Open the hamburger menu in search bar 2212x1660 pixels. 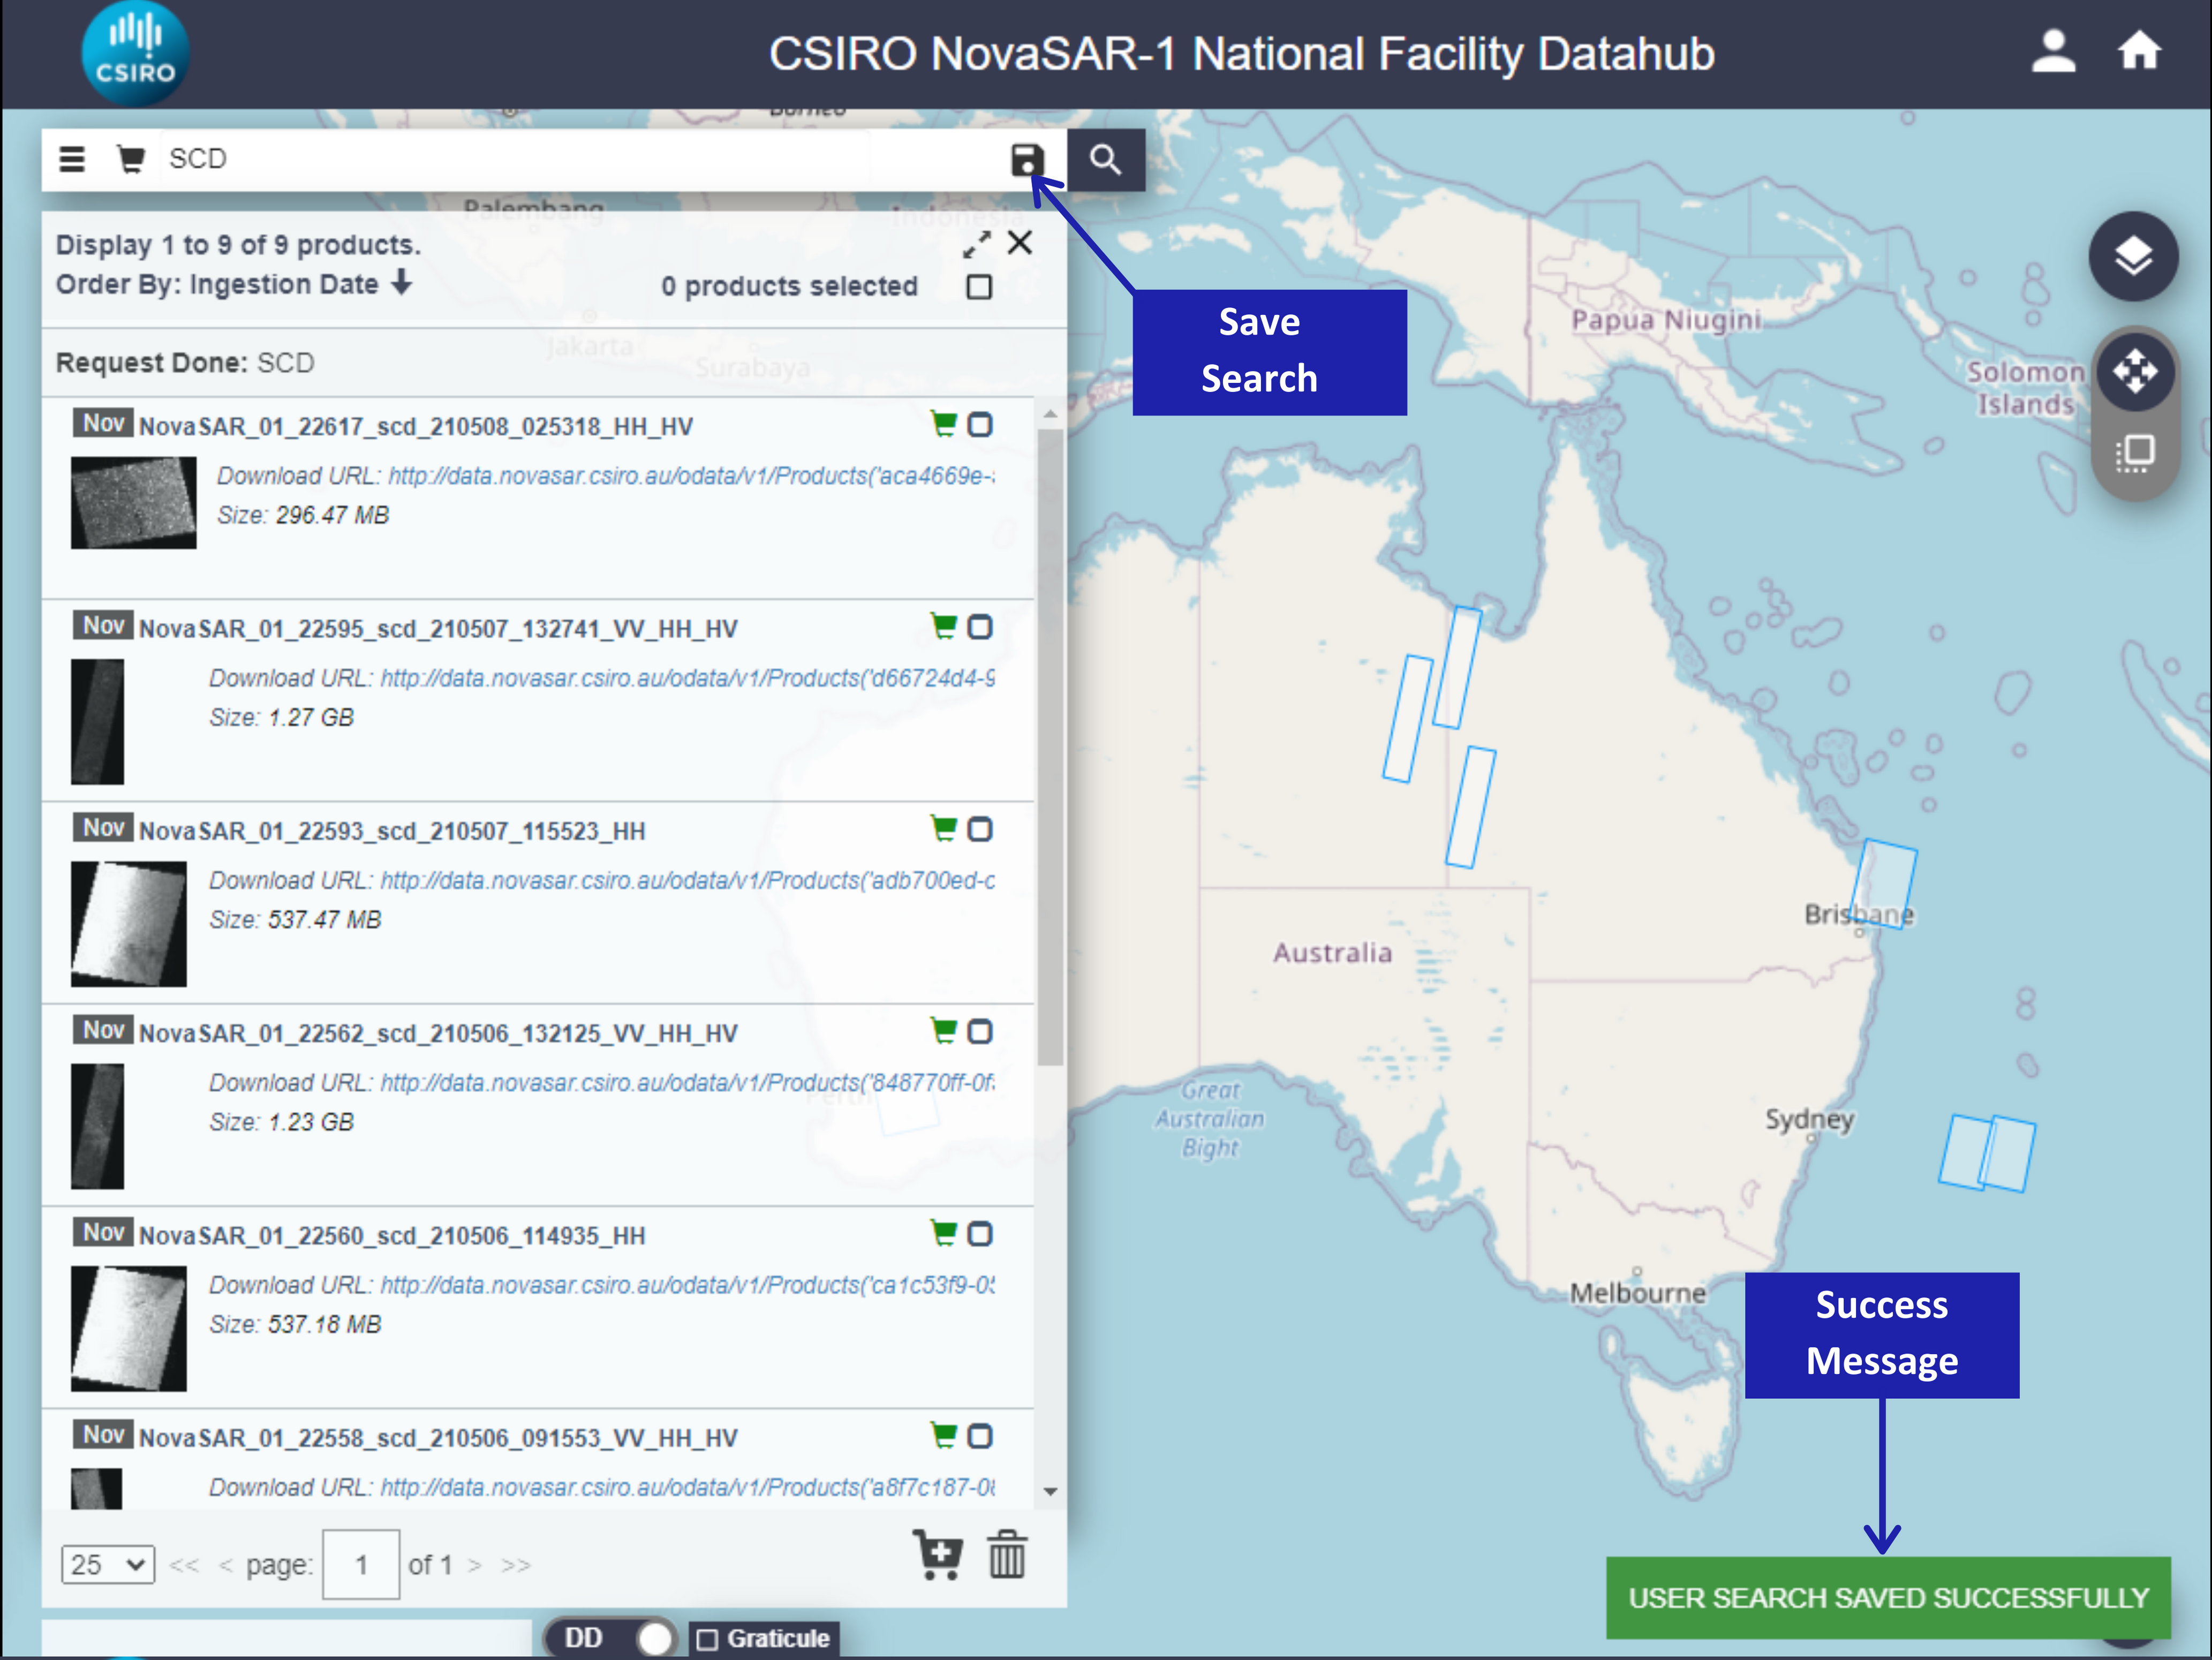(72, 159)
